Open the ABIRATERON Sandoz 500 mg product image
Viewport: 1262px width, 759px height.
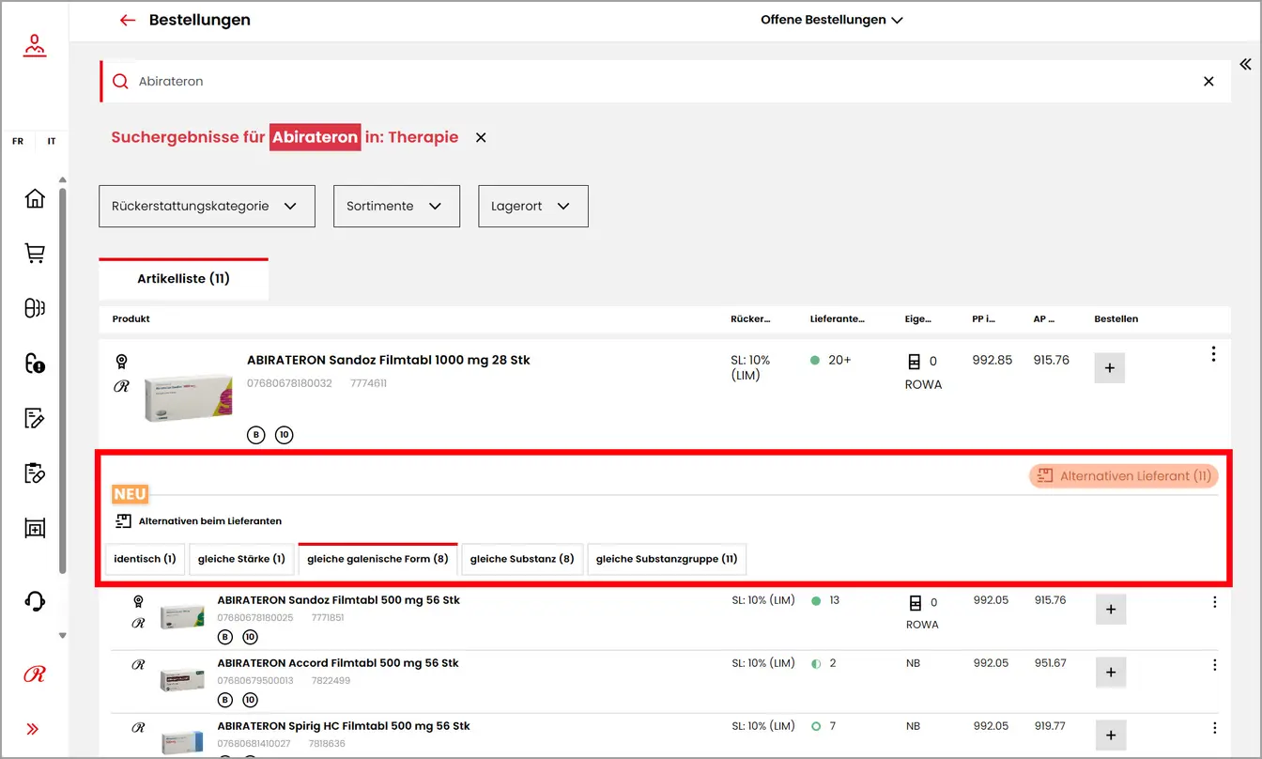[181, 617]
